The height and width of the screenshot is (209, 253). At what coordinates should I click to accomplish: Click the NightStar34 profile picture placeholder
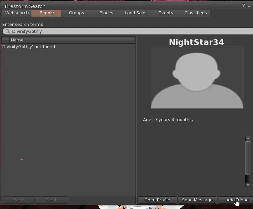pyautogui.click(x=197, y=78)
